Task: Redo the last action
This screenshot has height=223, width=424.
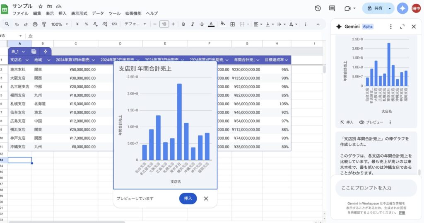Action: click(26, 24)
